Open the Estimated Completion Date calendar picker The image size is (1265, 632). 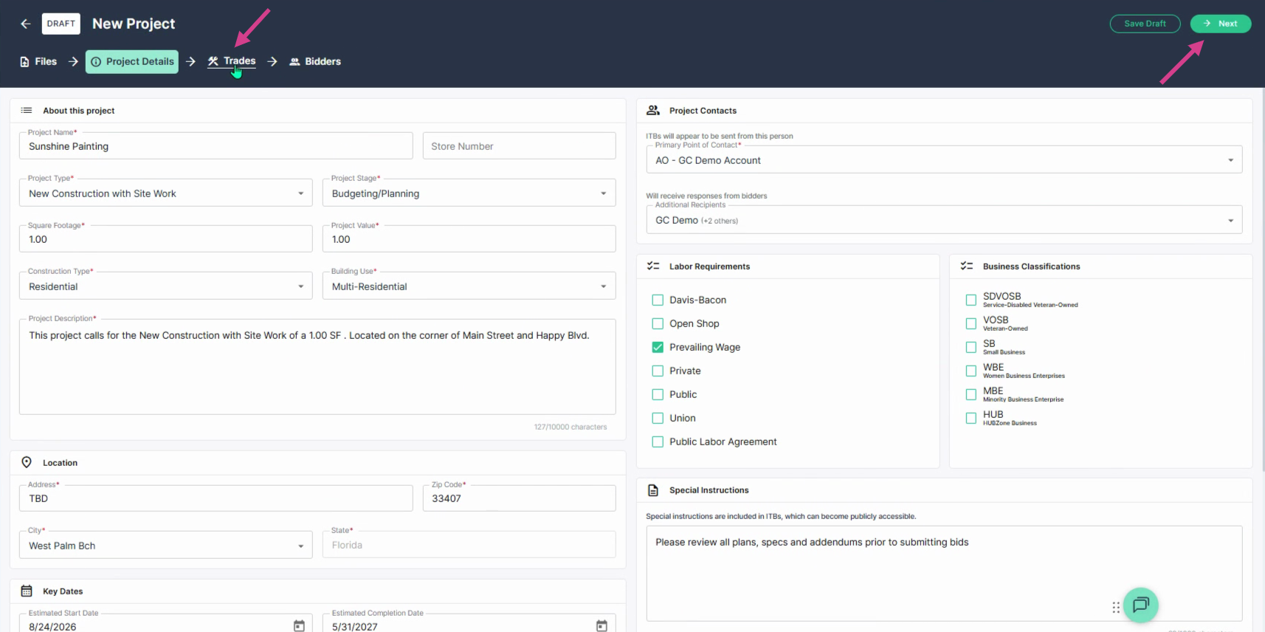(602, 626)
